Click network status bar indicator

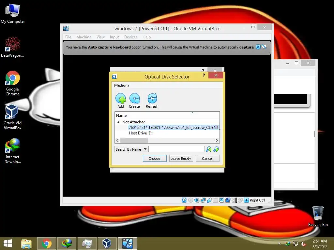203,200
